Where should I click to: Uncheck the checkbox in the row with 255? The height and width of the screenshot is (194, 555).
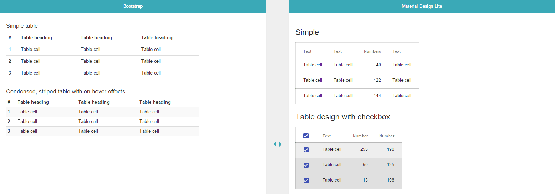306,150
